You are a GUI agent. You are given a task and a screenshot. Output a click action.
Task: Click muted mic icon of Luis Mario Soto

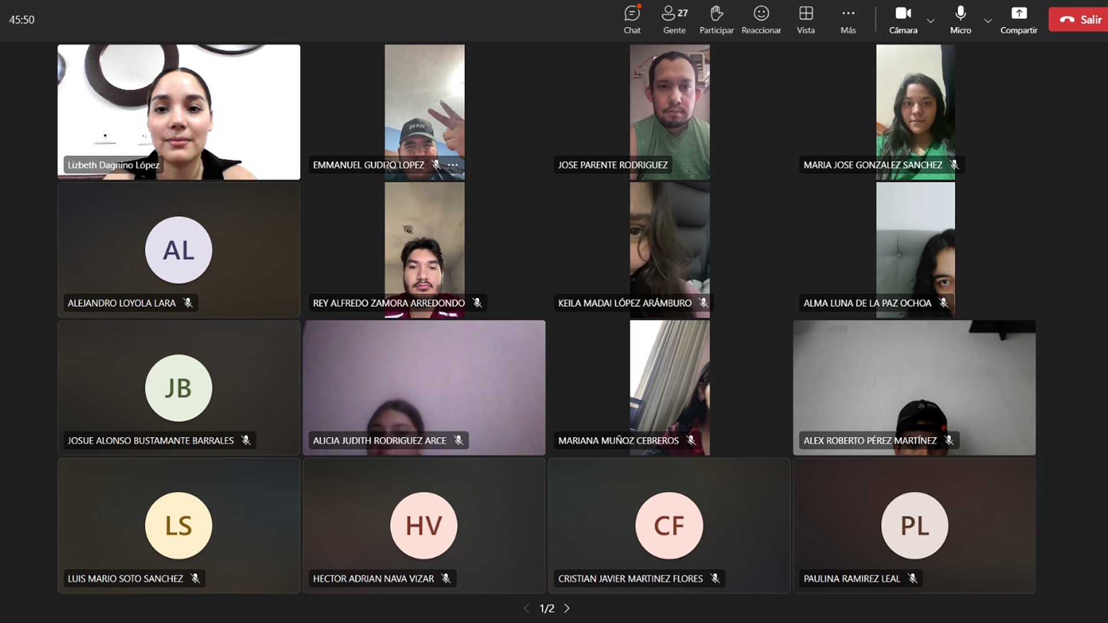(x=196, y=579)
